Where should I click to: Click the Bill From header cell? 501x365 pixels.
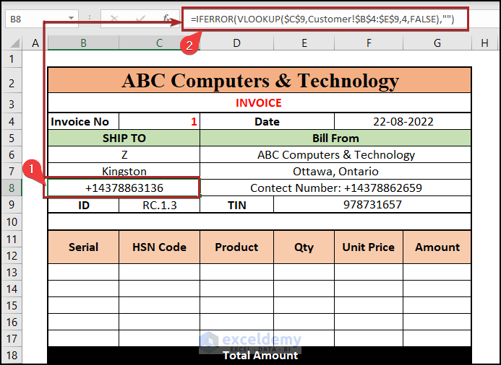pyautogui.click(x=336, y=138)
